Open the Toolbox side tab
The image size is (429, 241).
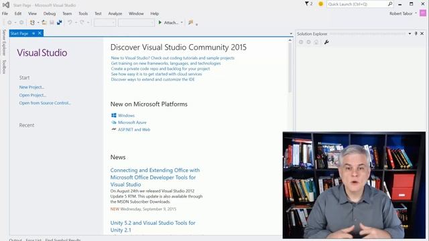coord(4,66)
